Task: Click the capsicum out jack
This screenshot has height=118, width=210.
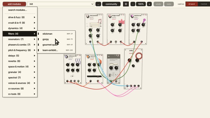Action: point(98,81)
